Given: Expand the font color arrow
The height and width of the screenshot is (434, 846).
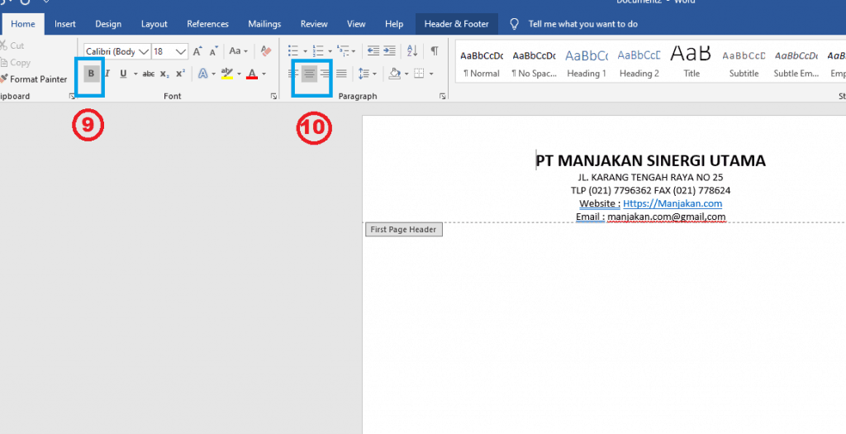Looking at the screenshot, I should tap(264, 74).
